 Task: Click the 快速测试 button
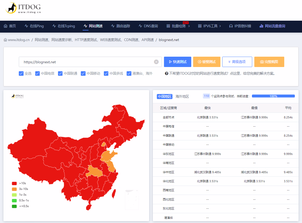pos(177,62)
